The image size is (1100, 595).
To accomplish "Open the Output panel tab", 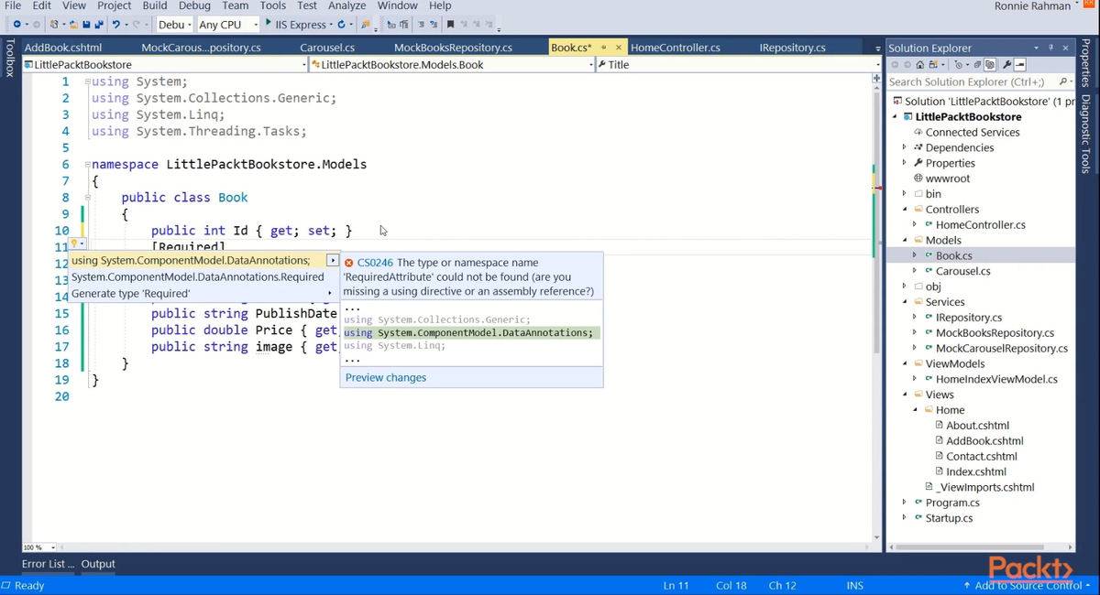I will pyautogui.click(x=98, y=564).
